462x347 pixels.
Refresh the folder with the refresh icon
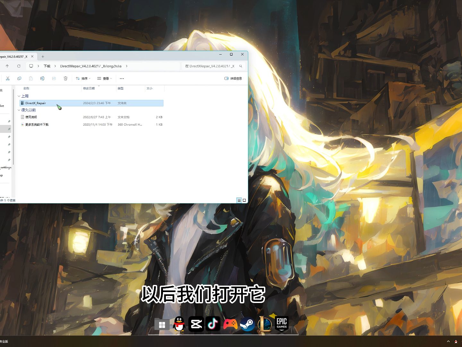click(19, 66)
